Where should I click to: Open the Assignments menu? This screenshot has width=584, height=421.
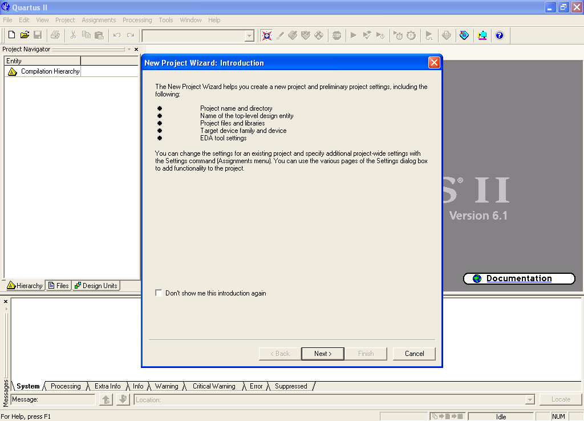tap(99, 20)
